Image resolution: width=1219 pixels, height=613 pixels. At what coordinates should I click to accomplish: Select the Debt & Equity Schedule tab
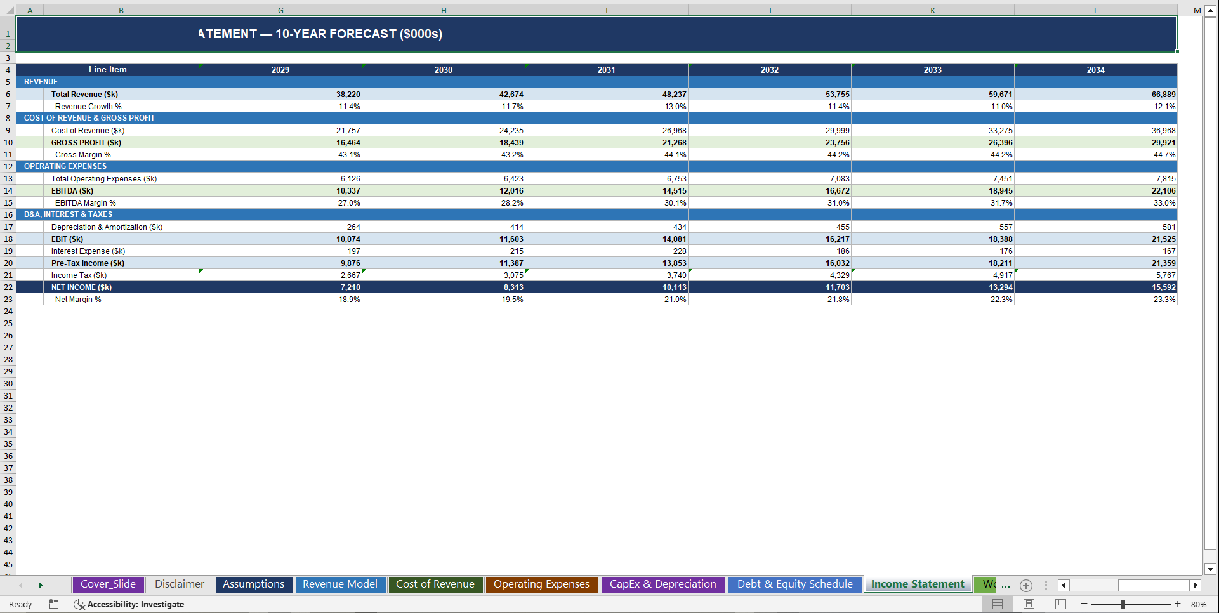(x=794, y=584)
